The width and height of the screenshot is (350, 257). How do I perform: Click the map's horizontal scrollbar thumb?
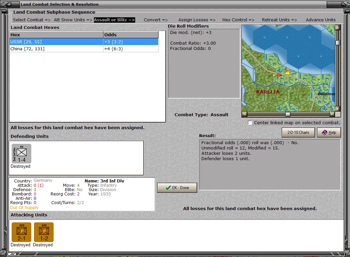click(x=288, y=114)
